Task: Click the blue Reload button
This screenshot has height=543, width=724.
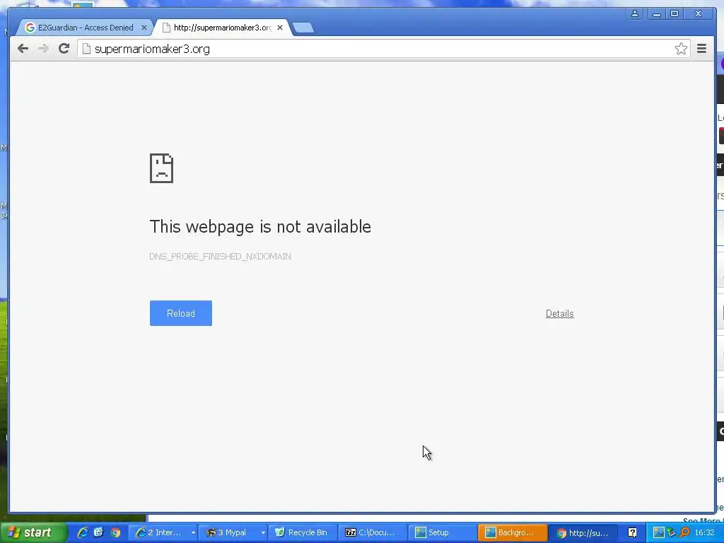Action: 181,313
